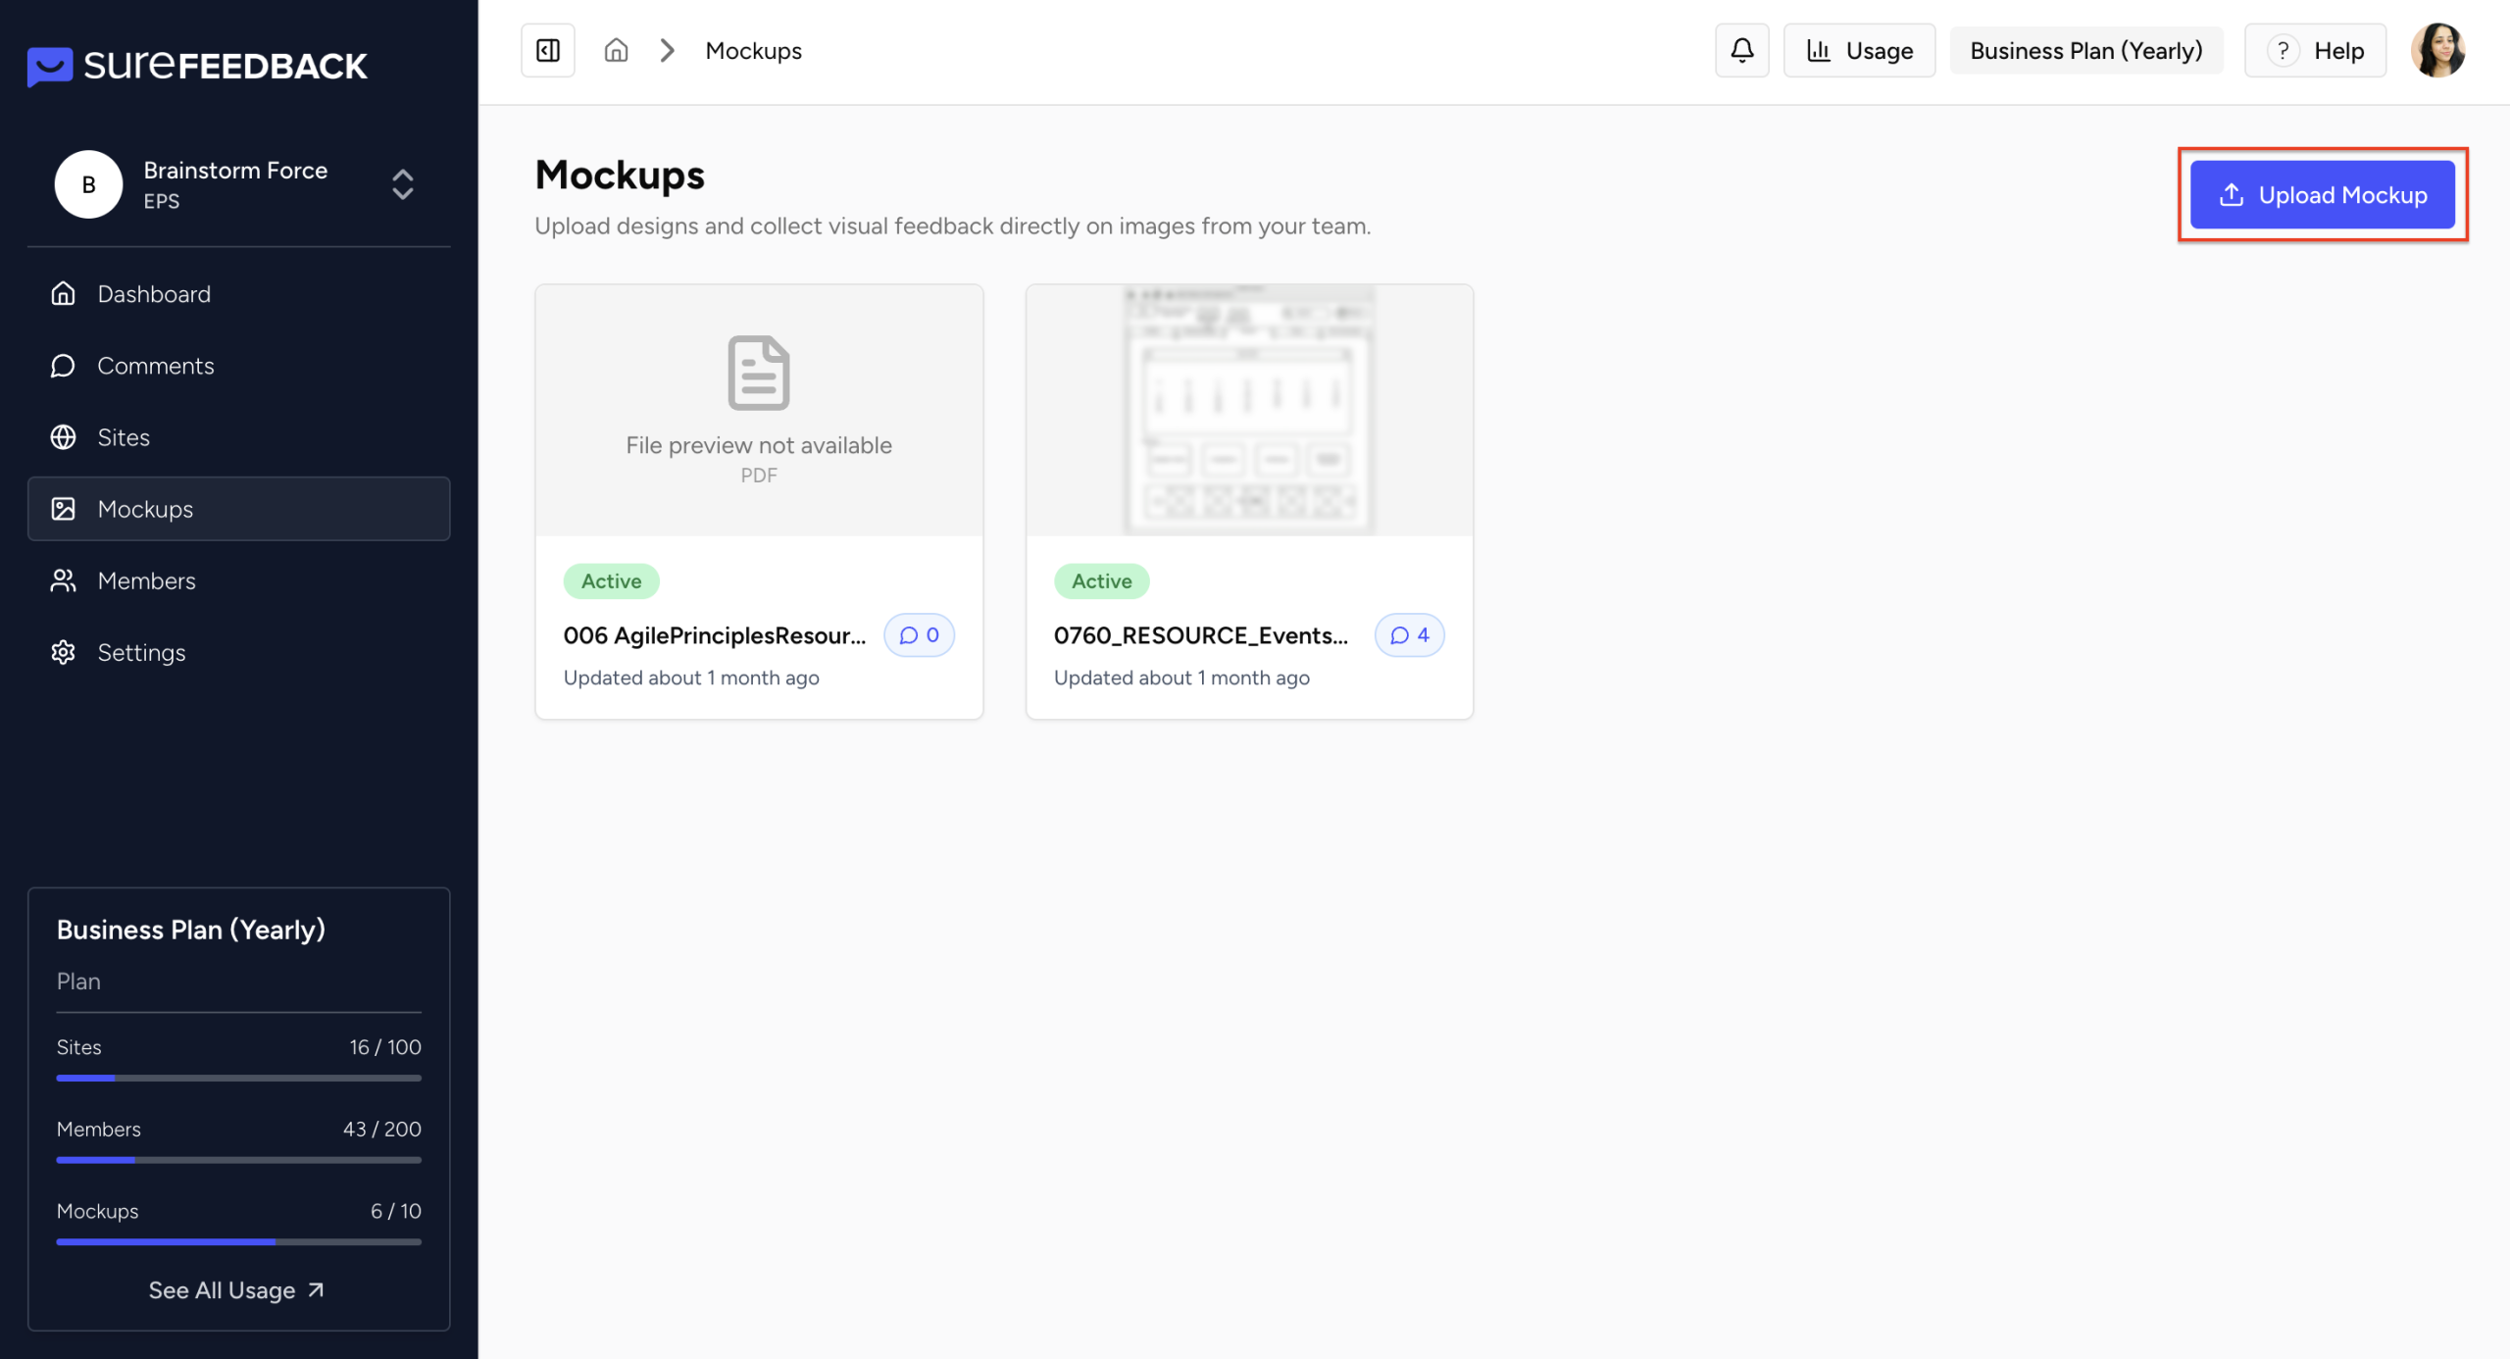Viewport: 2510px width, 1359px height.
Task: Navigate to Dashboard in sidebar
Action: [154, 294]
